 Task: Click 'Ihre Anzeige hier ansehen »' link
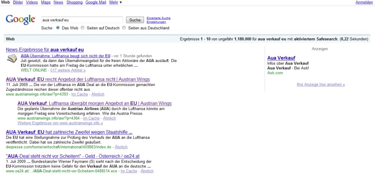pos(321,85)
